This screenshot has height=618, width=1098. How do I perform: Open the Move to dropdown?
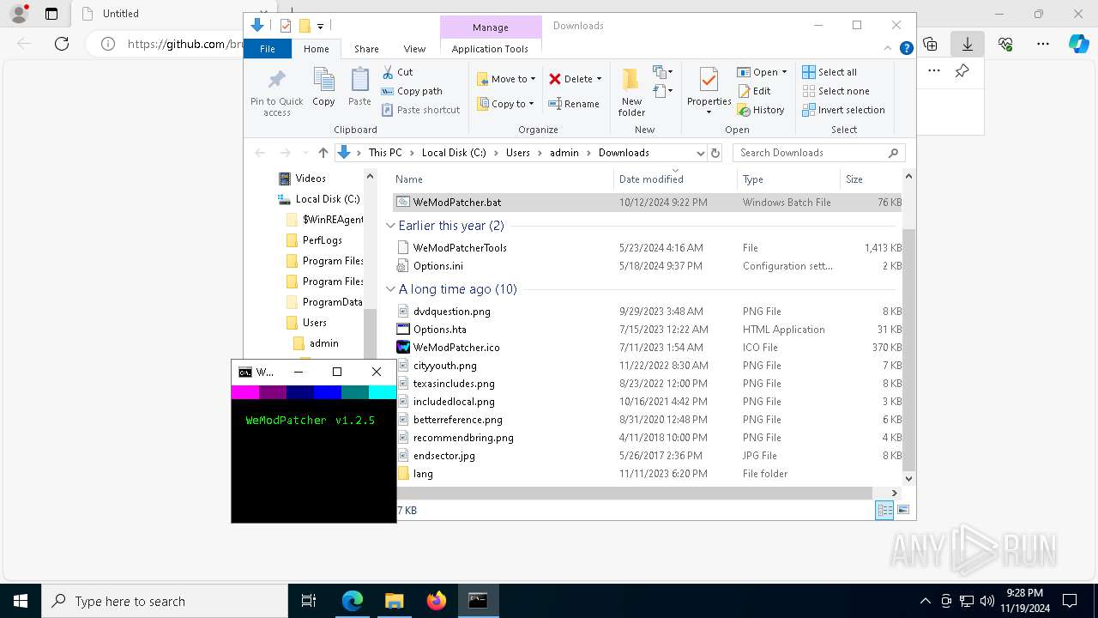[506, 79]
